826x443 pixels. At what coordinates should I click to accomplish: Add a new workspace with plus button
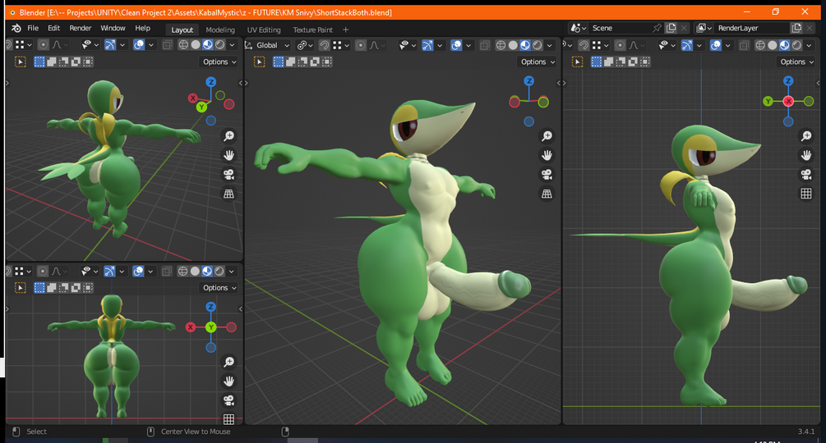pos(345,30)
